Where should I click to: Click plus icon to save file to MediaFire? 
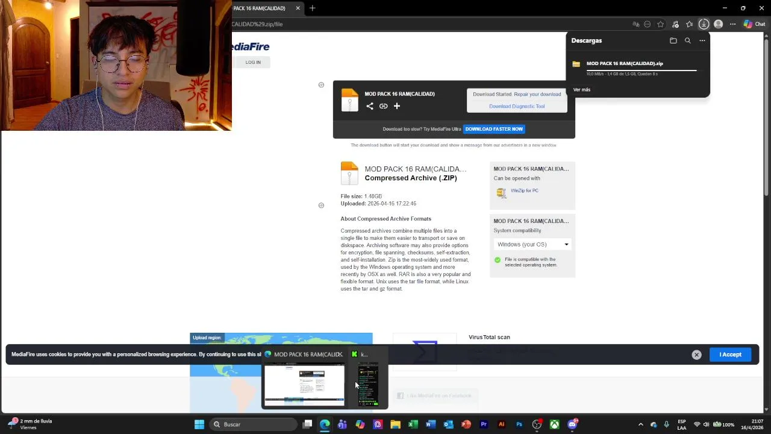click(397, 106)
